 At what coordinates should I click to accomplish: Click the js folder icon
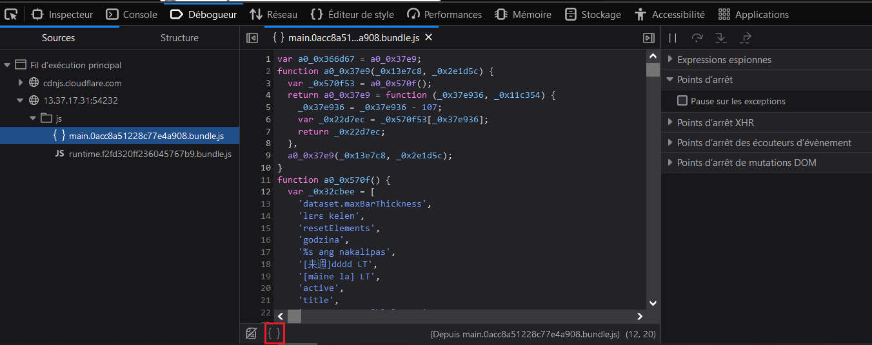coord(46,118)
